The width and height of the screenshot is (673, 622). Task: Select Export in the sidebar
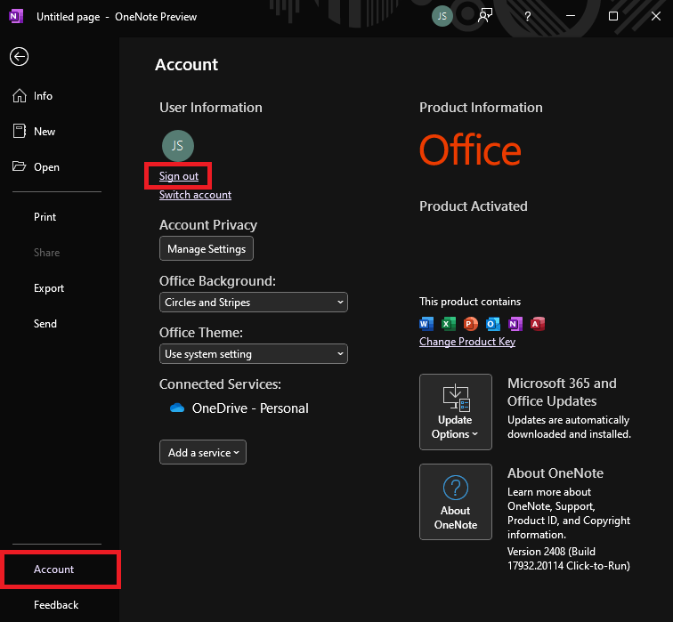pyautogui.click(x=49, y=288)
